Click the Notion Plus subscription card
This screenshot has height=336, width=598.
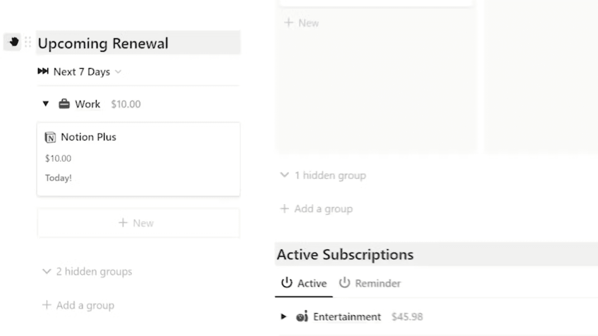[x=138, y=159]
